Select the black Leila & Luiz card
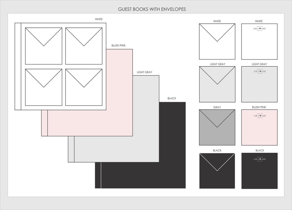Screen dimensions: 292x210 (259, 171)
